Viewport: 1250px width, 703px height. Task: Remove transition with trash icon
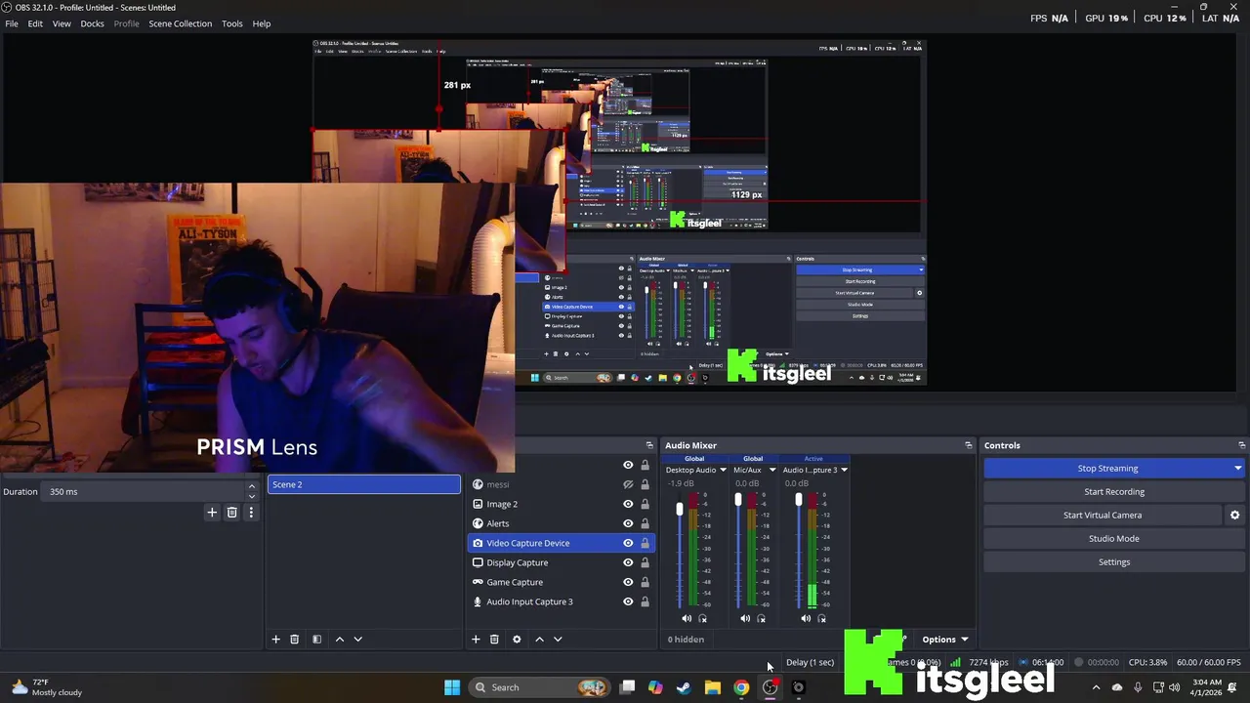(231, 512)
